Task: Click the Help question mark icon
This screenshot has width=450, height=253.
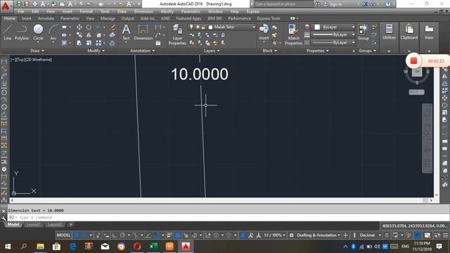Action: (x=387, y=4)
